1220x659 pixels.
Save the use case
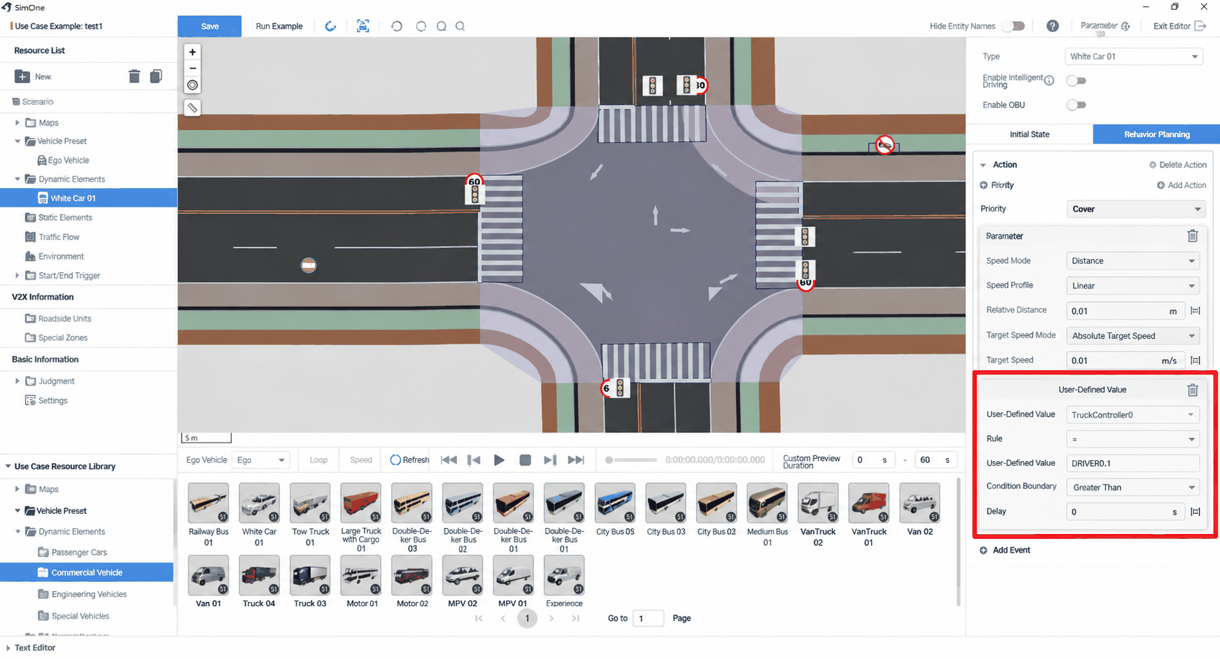tap(210, 26)
